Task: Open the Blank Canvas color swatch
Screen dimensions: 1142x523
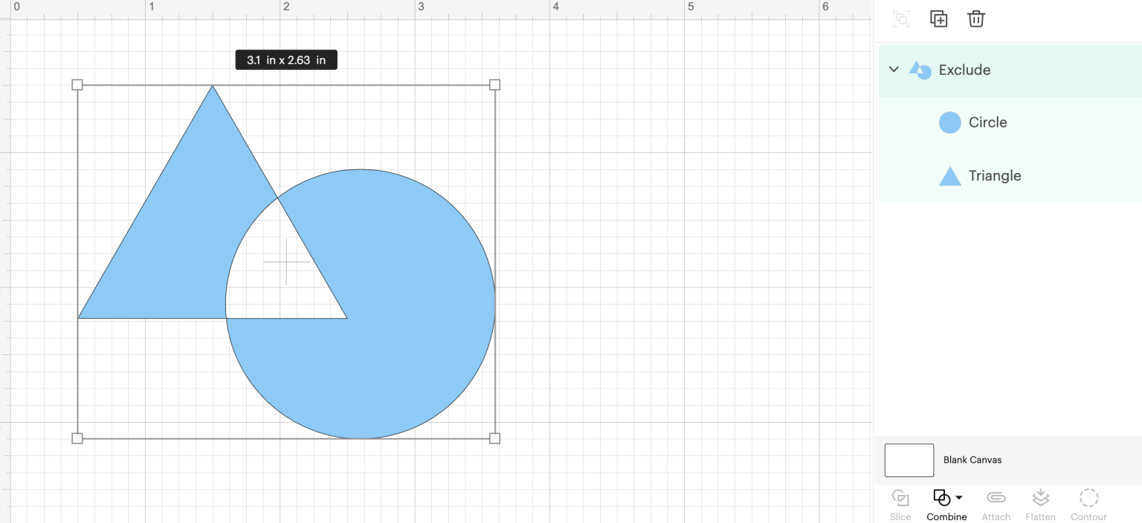Action: point(909,460)
